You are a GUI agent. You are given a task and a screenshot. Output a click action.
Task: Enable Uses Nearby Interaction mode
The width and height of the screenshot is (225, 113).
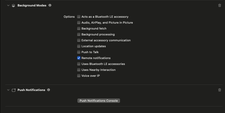tap(79, 70)
